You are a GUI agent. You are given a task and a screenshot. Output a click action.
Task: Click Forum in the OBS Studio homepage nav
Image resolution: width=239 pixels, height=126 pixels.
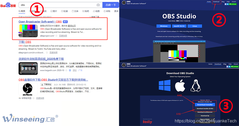point(234,2)
